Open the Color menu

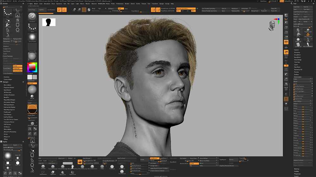tap(41, 3)
